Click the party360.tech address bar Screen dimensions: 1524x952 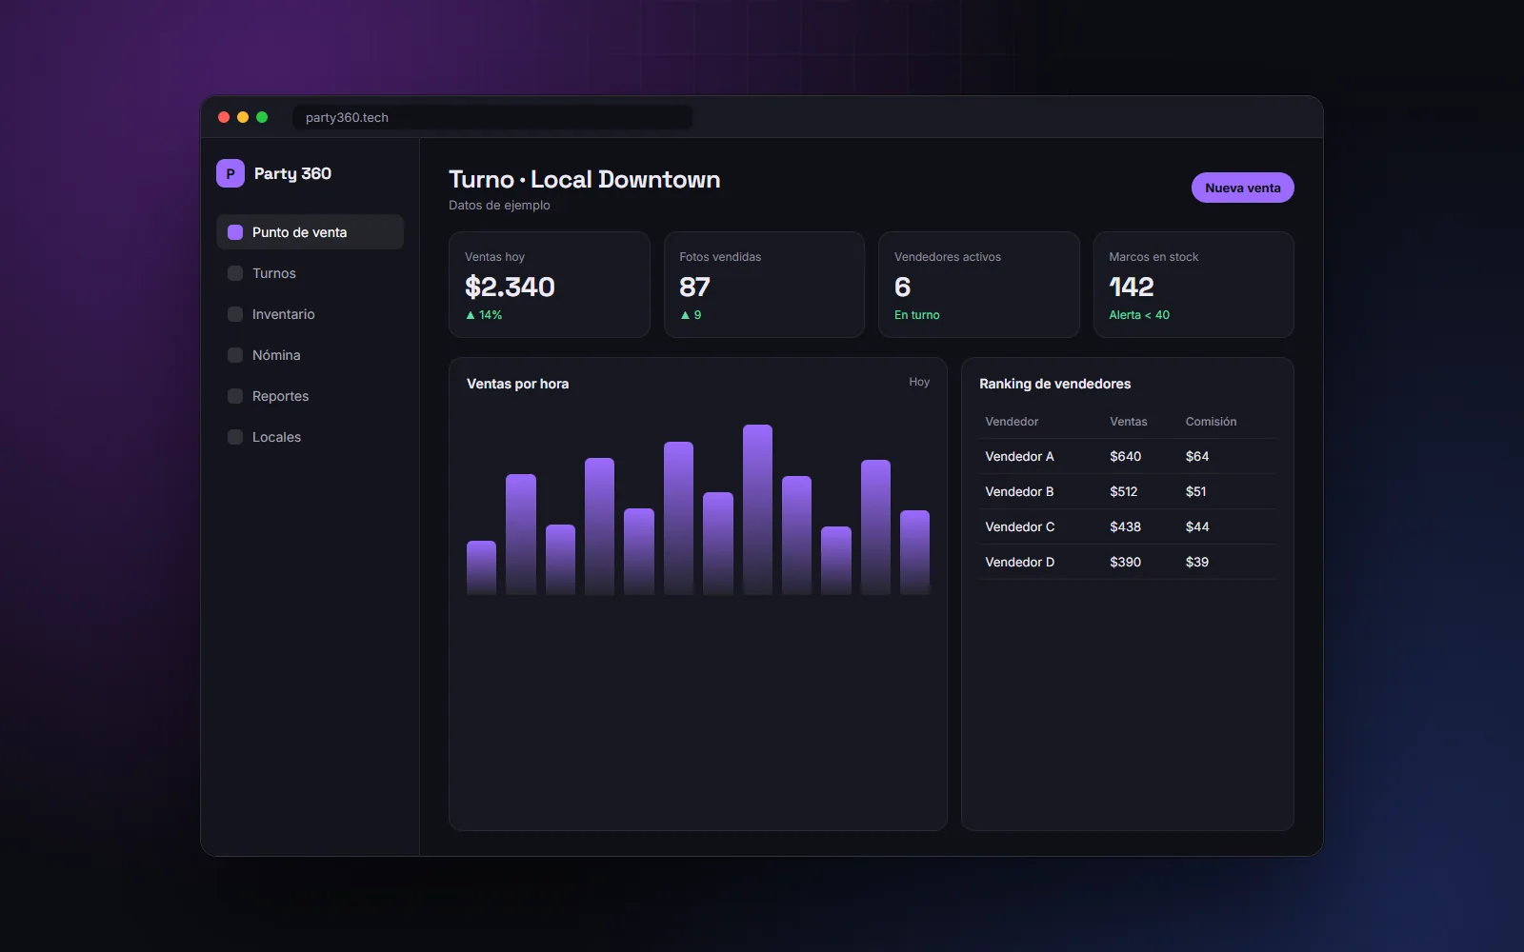(x=492, y=117)
